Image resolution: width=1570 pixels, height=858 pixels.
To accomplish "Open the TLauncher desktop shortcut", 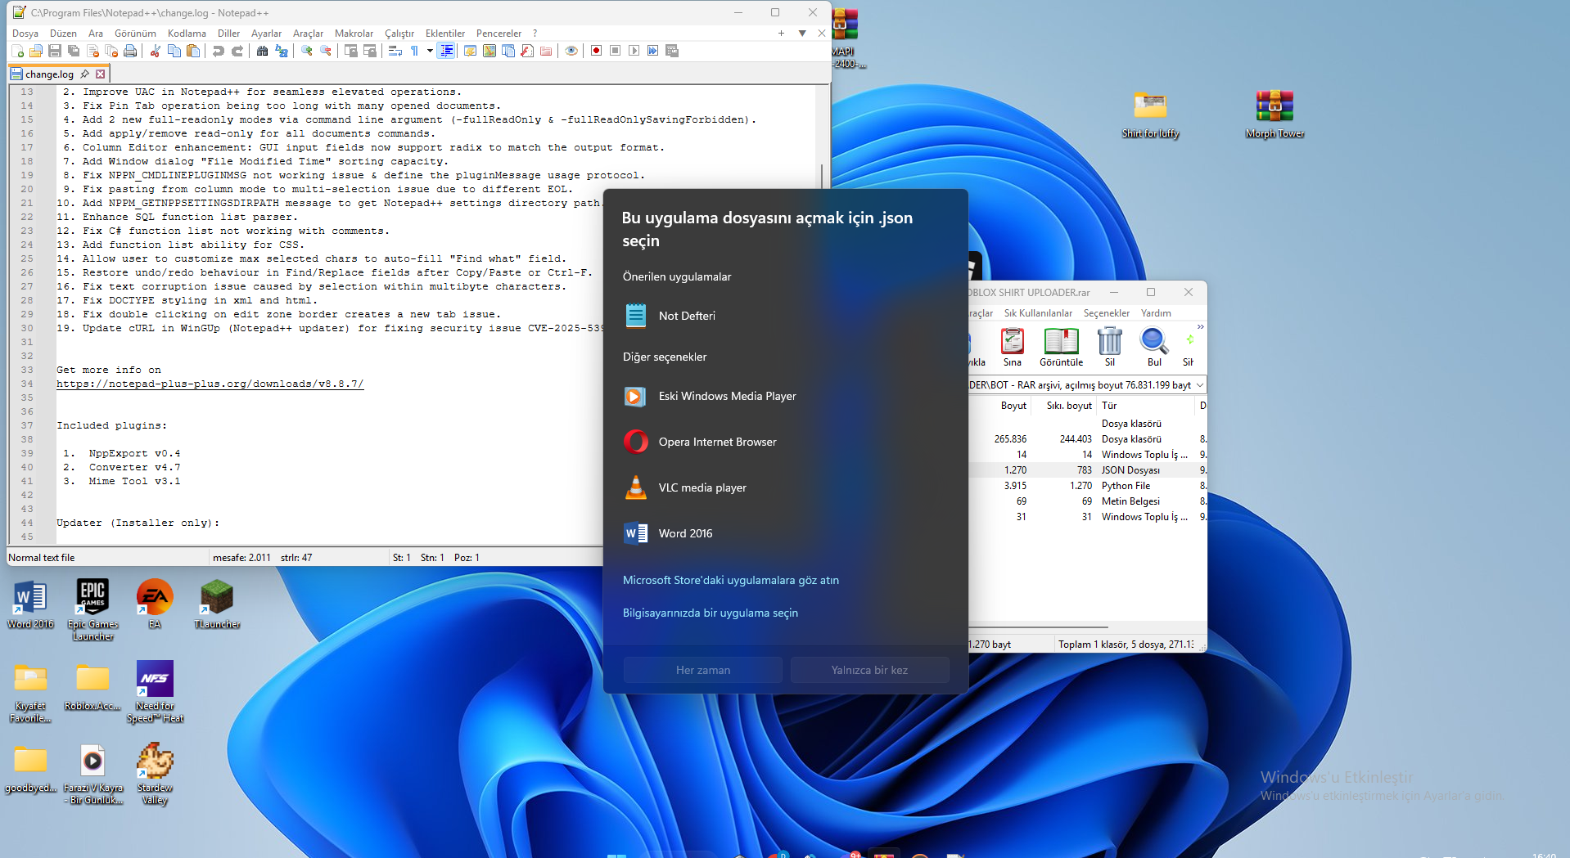I will 217,604.
